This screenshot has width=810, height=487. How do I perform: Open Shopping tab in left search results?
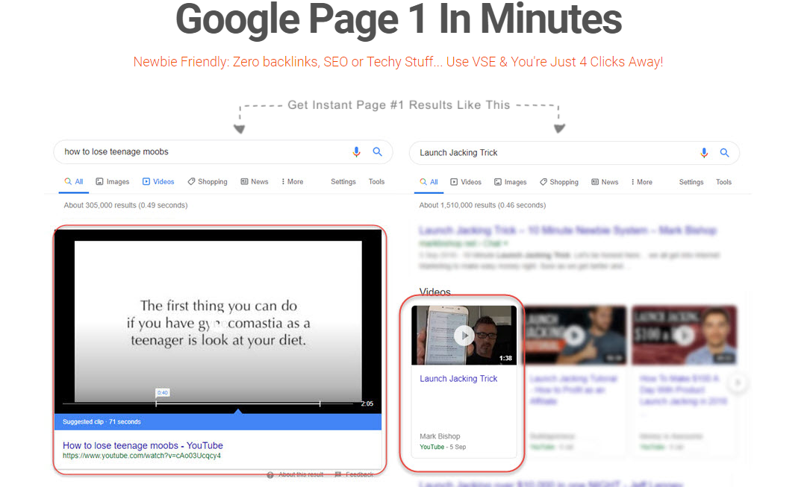tap(207, 181)
